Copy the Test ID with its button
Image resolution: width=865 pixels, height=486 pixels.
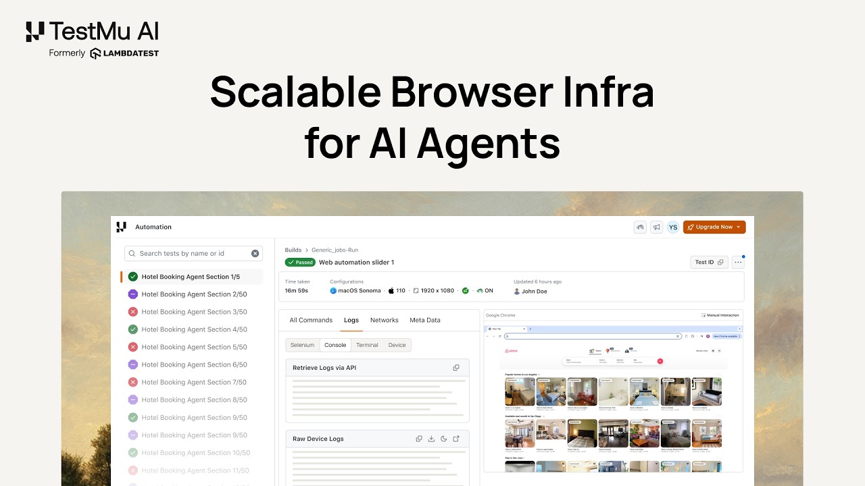tap(709, 262)
